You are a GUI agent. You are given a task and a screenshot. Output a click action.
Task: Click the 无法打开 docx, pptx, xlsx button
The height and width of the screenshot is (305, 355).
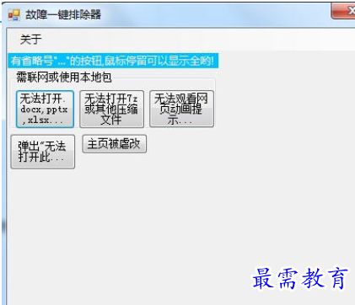pos(45,109)
